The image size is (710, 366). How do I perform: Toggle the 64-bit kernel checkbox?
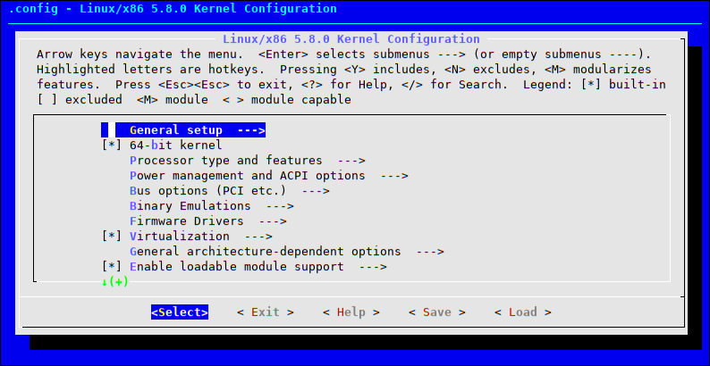(112, 145)
